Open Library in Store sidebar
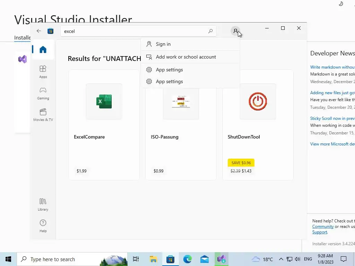The width and height of the screenshot is (355, 266). point(43,204)
